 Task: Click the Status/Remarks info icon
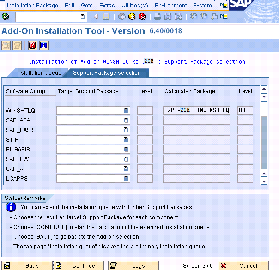point(11,207)
